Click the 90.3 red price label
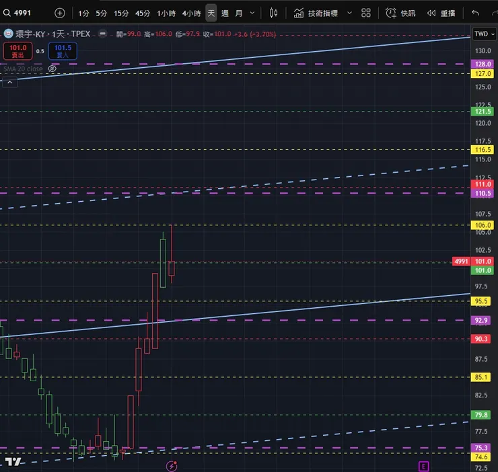The height and width of the screenshot is (472, 498). tap(481, 339)
